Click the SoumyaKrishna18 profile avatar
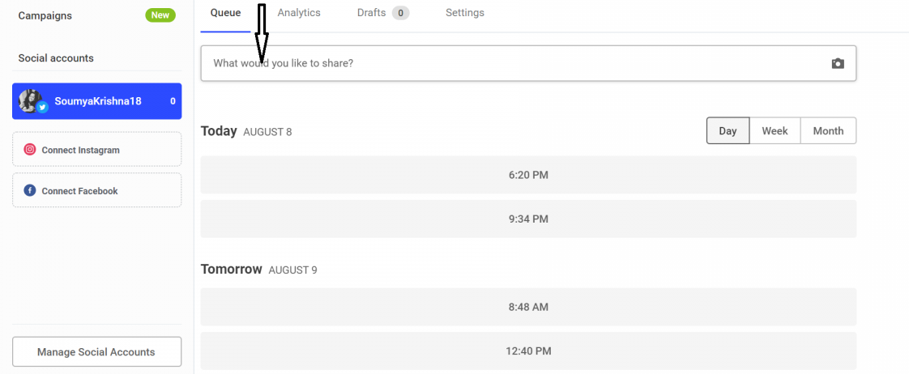Screen dimensions: 909x374 (x=30, y=100)
